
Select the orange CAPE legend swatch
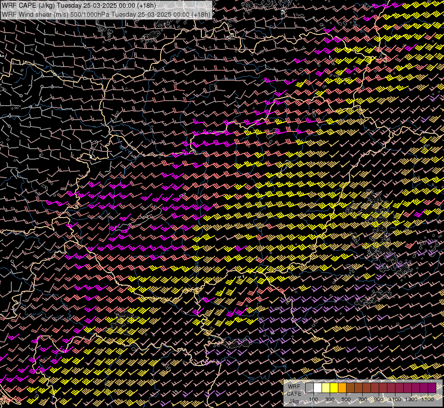coord(342,388)
